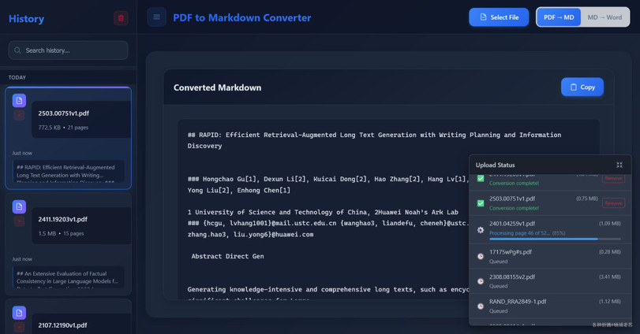Delete 2411.19203v1.pdf history entry with red X
This screenshot has height=334, width=640.
pyautogui.click(x=19, y=221)
